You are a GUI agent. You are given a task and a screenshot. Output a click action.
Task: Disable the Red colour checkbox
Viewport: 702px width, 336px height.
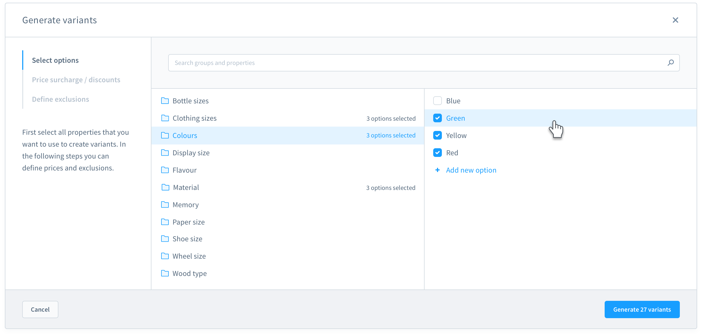point(437,153)
